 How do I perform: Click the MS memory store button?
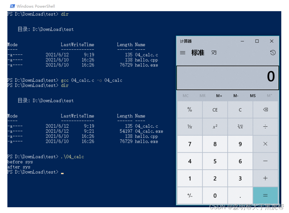click(x=253, y=96)
